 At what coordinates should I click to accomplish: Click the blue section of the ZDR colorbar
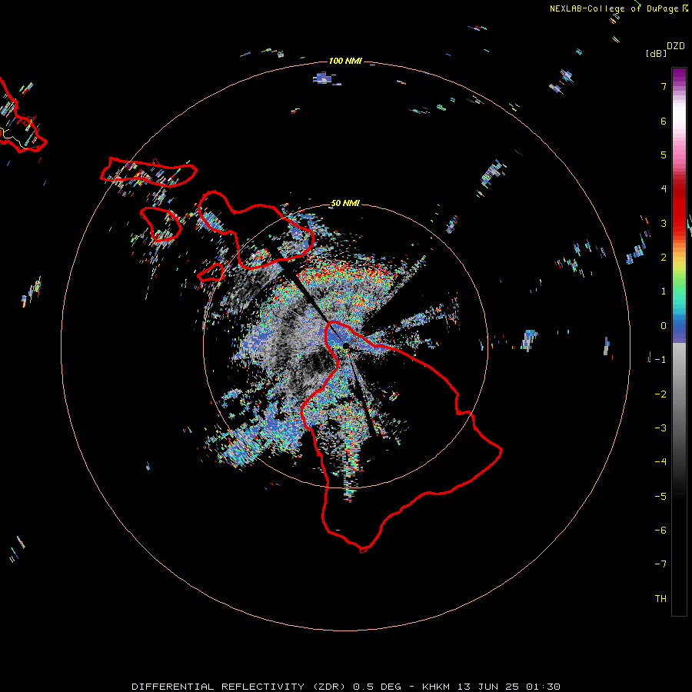click(679, 329)
